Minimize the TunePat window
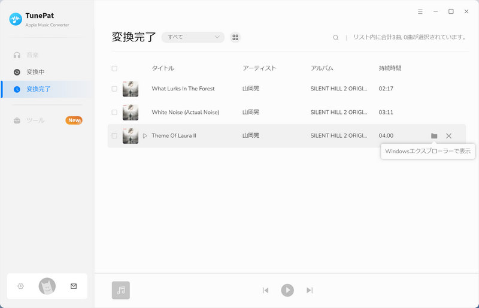This screenshot has height=308, width=479. click(436, 11)
